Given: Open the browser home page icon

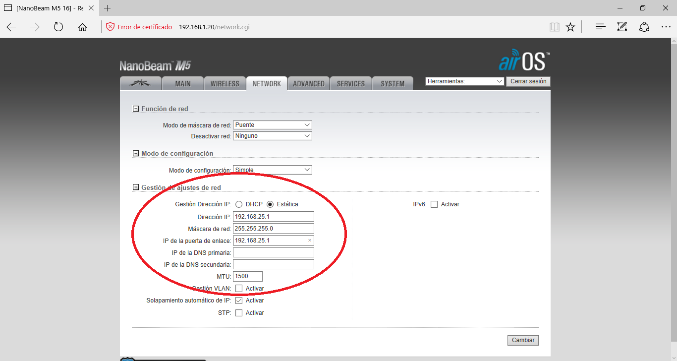Looking at the screenshot, I should (82, 27).
